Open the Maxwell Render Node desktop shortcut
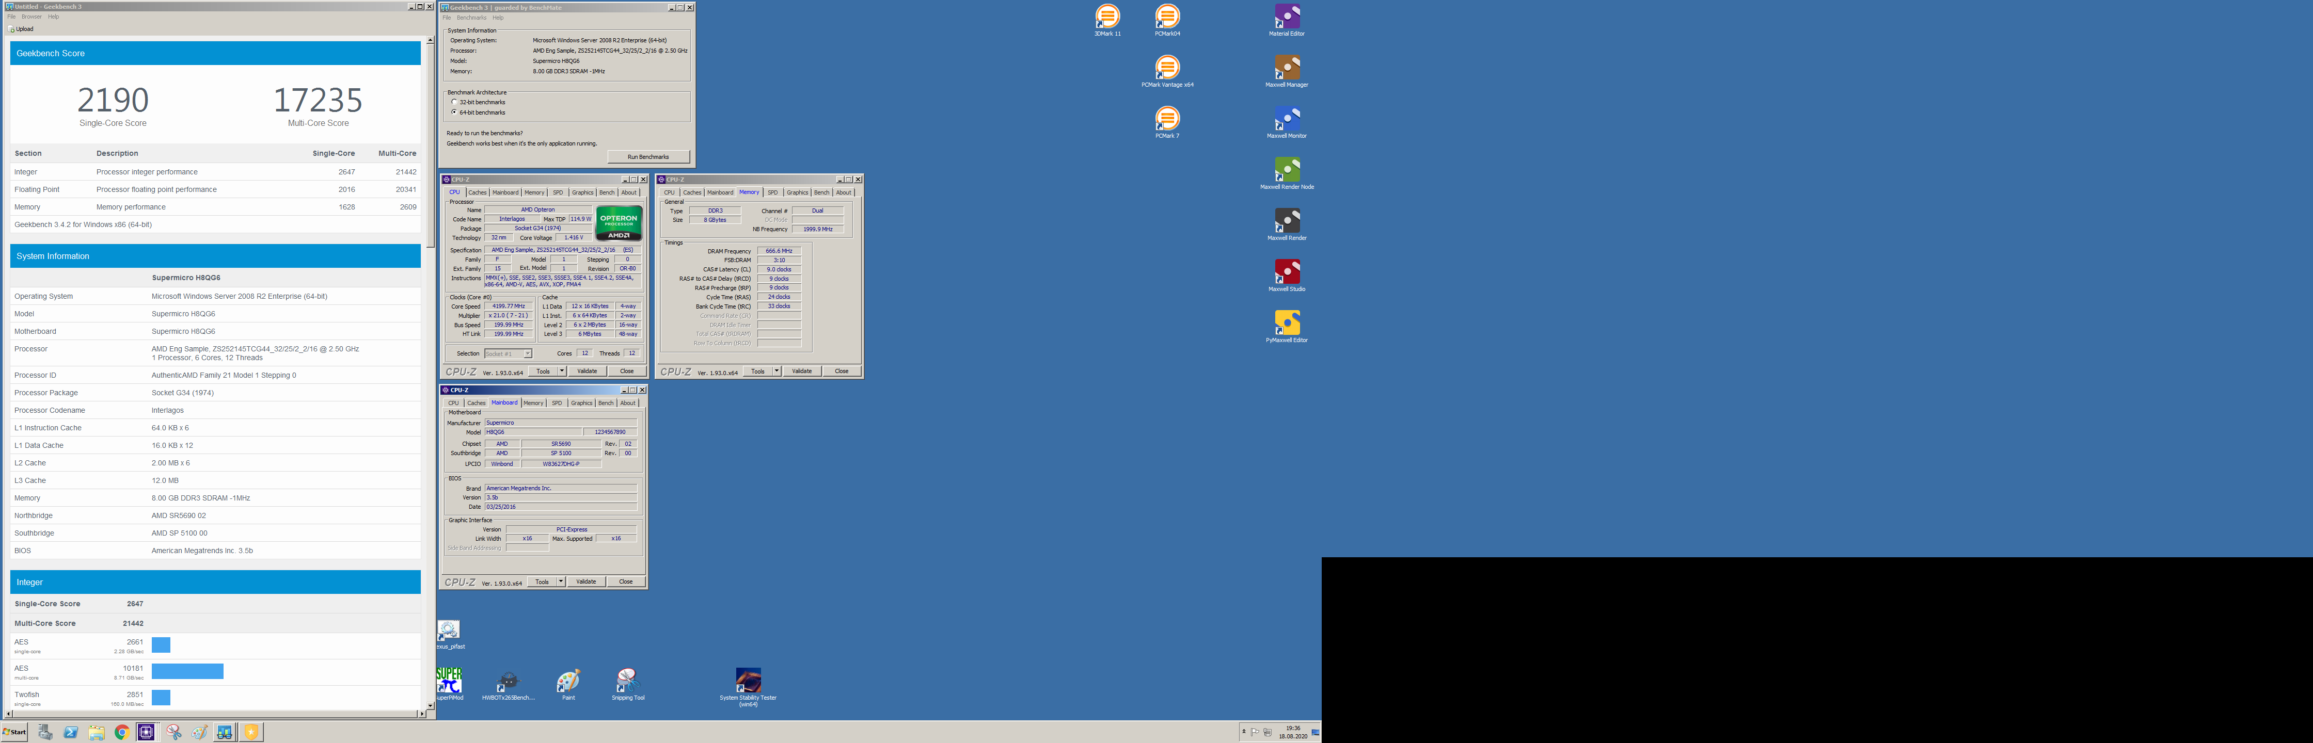 tap(1287, 173)
